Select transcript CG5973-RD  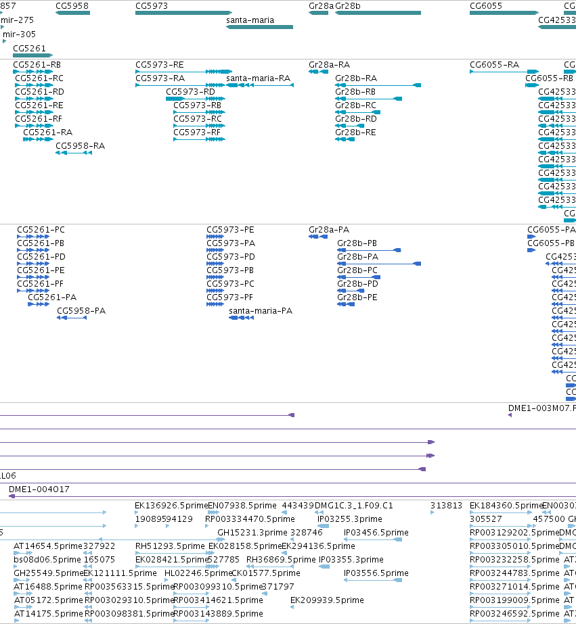coord(190,92)
